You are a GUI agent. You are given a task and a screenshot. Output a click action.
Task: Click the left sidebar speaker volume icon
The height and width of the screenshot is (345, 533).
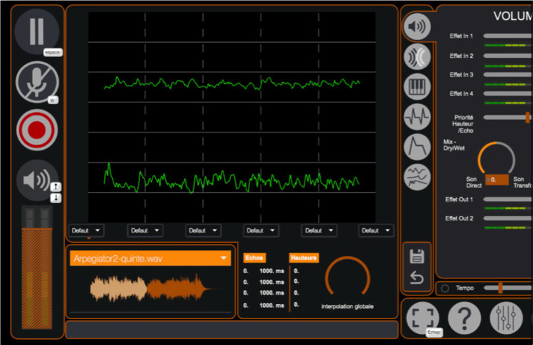(x=36, y=180)
